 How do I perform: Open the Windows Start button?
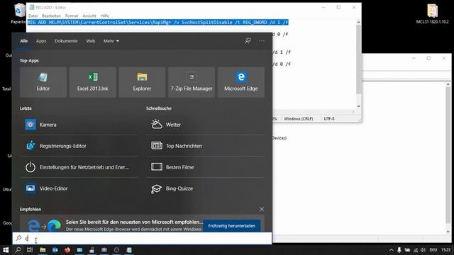[6, 250]
